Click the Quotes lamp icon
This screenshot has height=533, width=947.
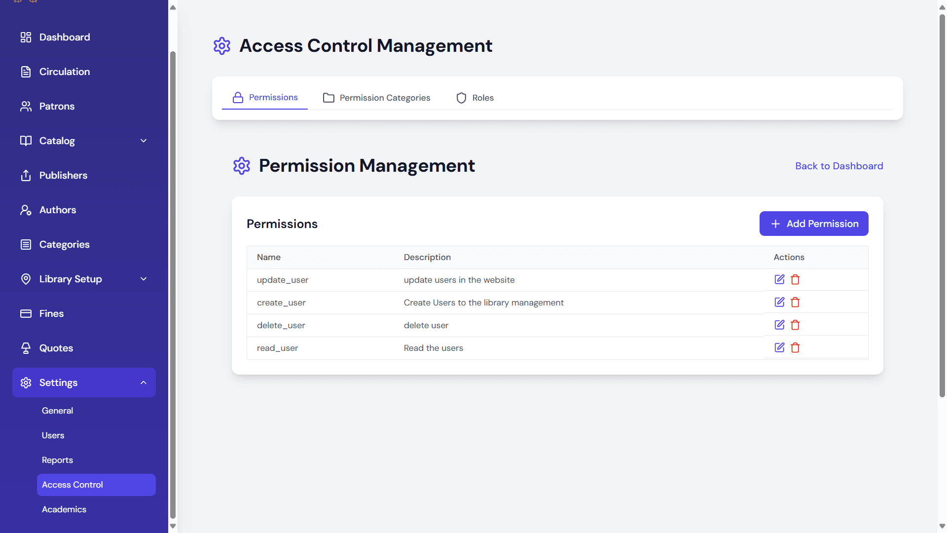[26, 348]
